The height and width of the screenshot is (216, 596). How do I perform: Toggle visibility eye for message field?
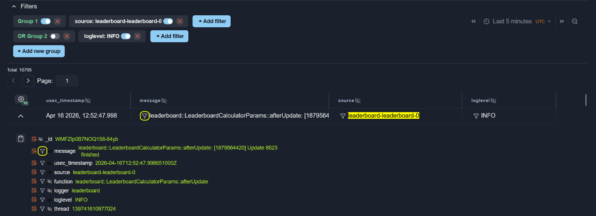49,151
